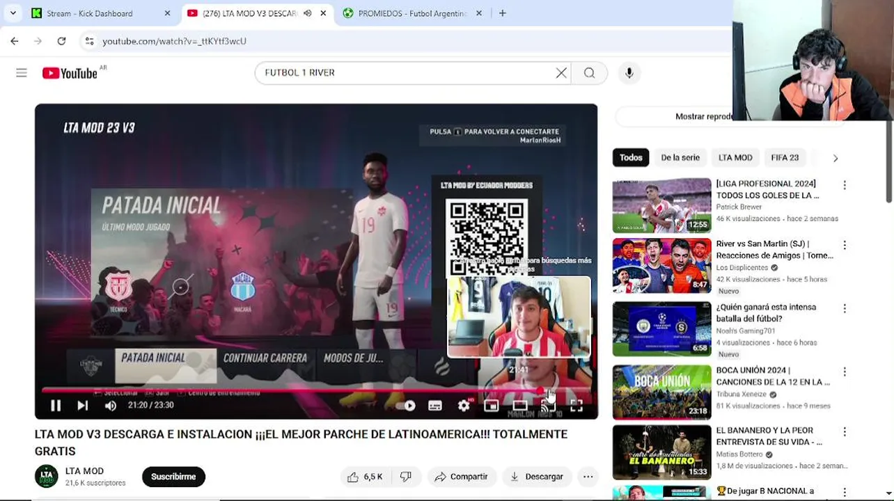Select the FIFA 23 filter chip

[785, 158]
